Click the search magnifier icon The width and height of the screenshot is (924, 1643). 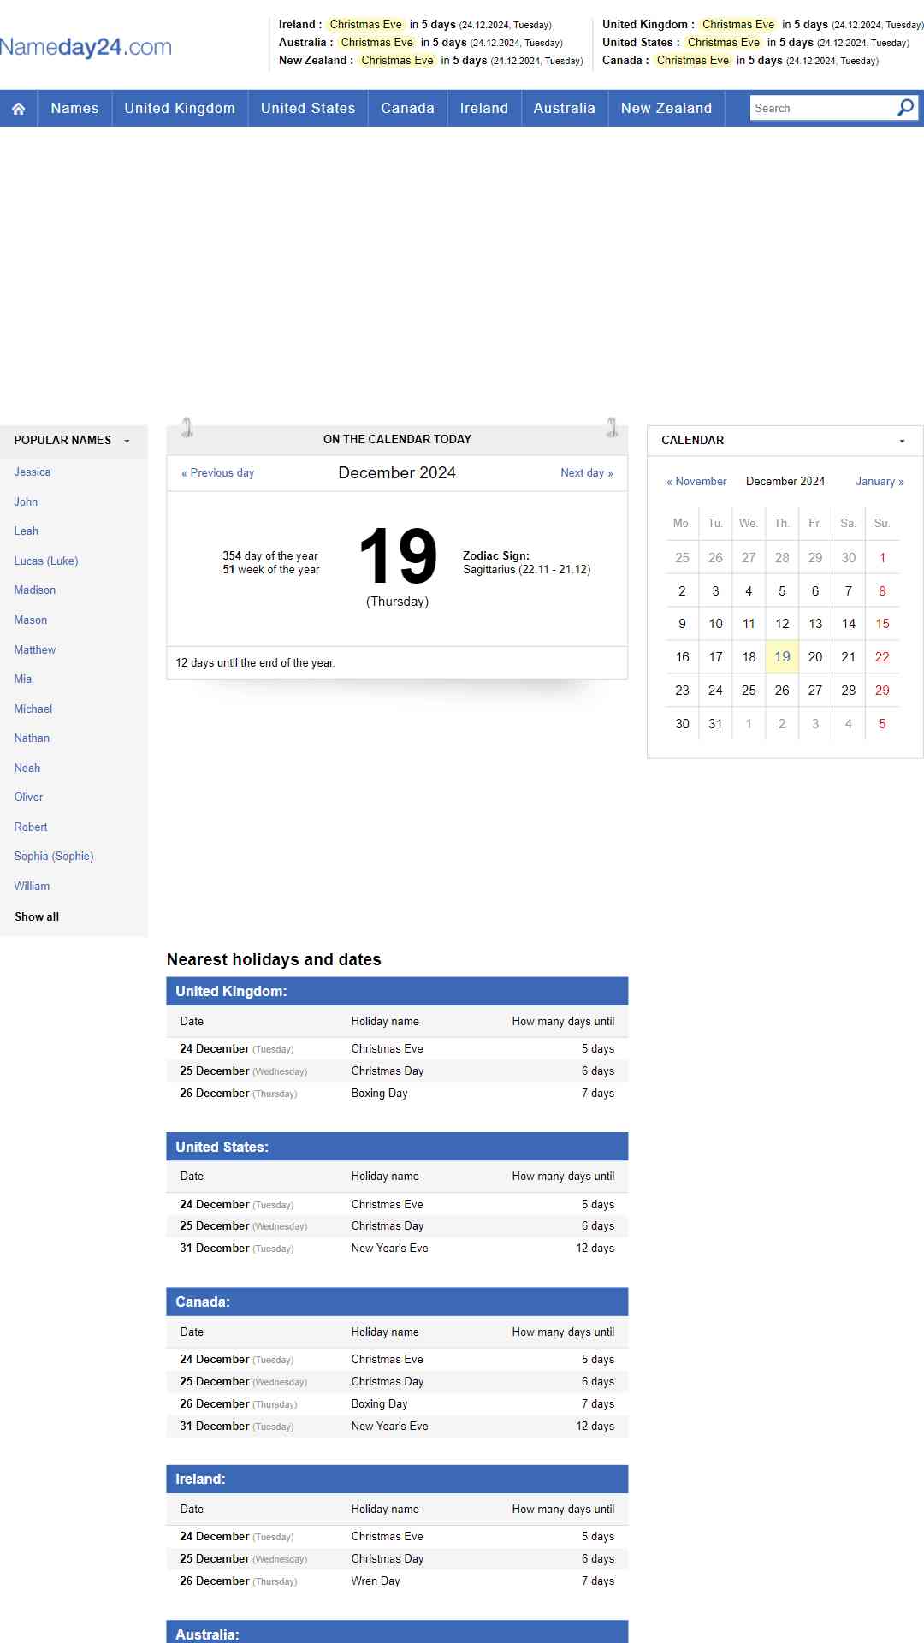(x=905, y=108)
